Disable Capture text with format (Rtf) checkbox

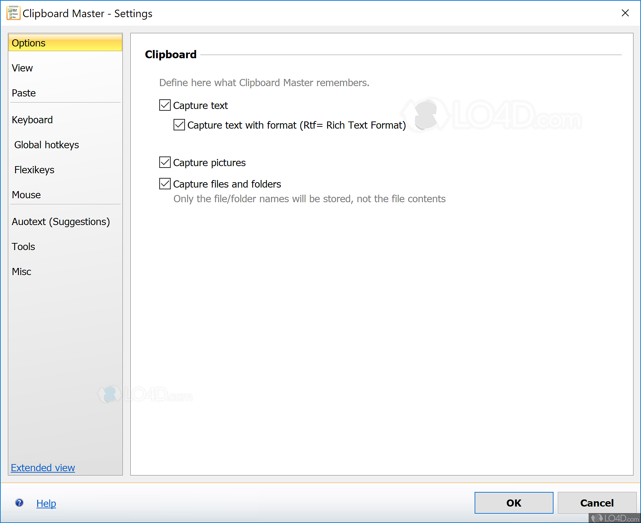(179, 125)
